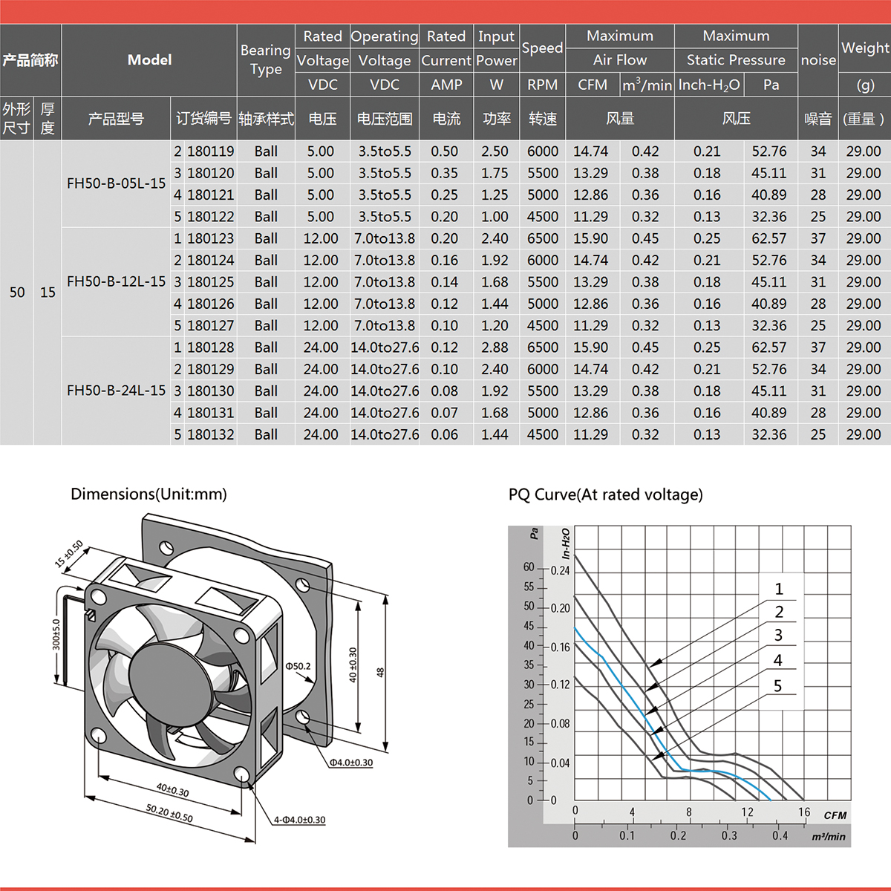Click the "PQ Curve(At rated voltage)" heading
891x891 pixels.
tap(606, 495)
